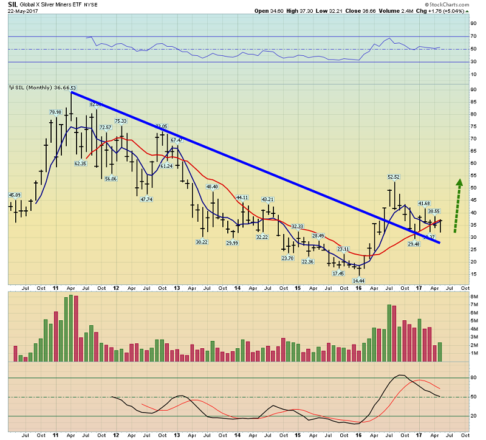Click the NYSE exchange label

pyautogui.click(x=91, y=5)
